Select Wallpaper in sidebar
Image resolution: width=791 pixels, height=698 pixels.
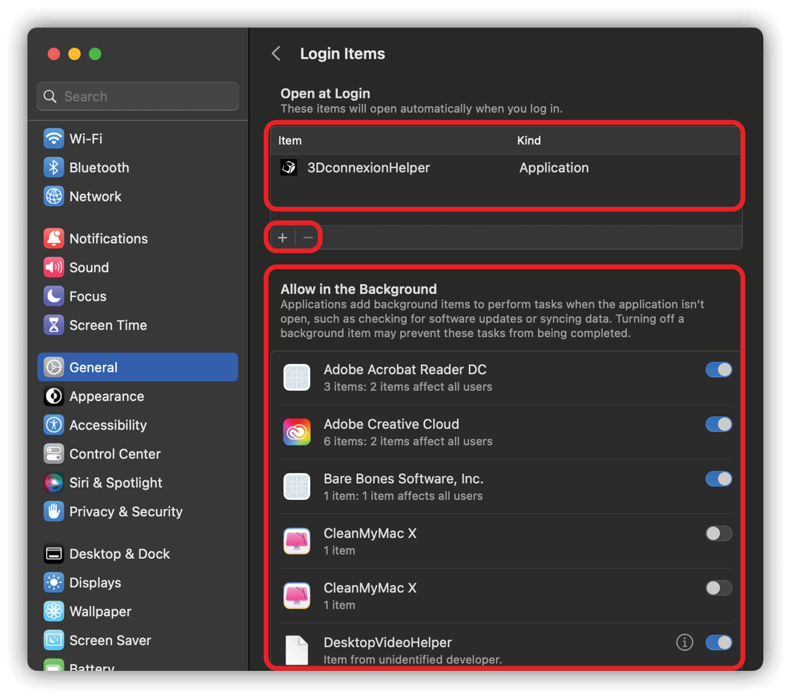click(x=137, y=611)
